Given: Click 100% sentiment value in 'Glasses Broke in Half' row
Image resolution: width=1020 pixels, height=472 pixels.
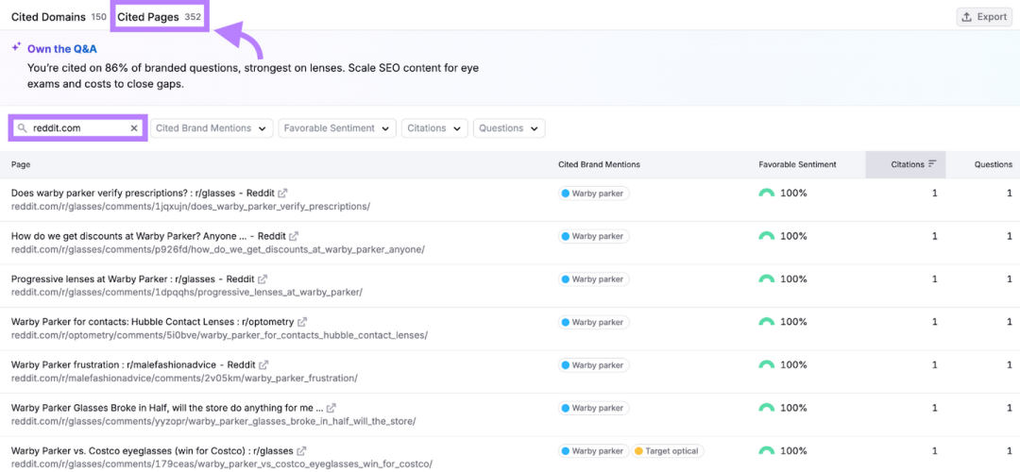Looking at the screenshot, I should tap(793, 408).
